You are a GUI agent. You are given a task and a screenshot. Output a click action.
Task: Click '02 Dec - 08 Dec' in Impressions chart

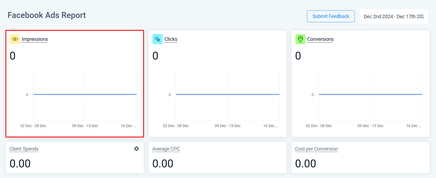click(33, 126)
